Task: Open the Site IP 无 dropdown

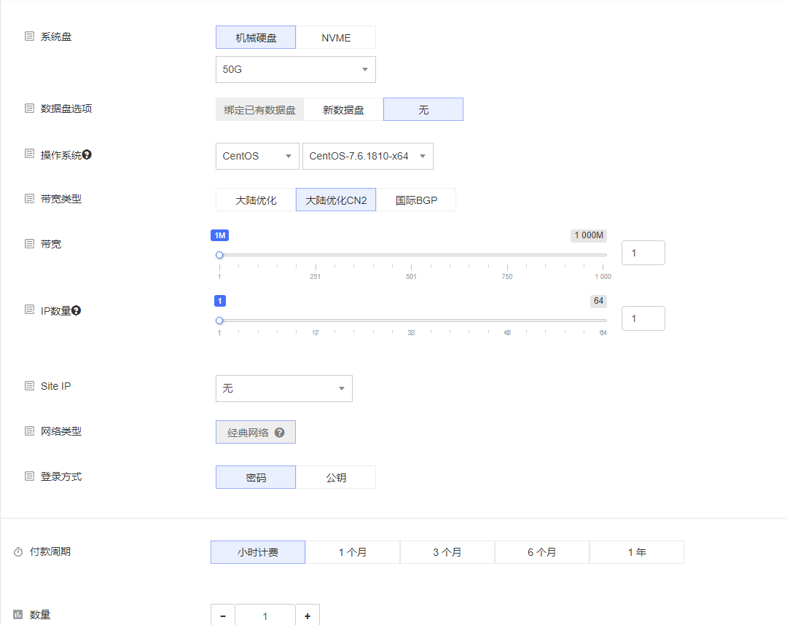Action: 283,389
